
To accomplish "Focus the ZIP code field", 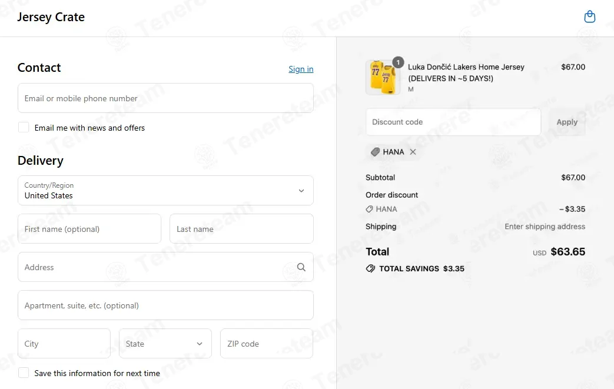I will click(267, 343).
